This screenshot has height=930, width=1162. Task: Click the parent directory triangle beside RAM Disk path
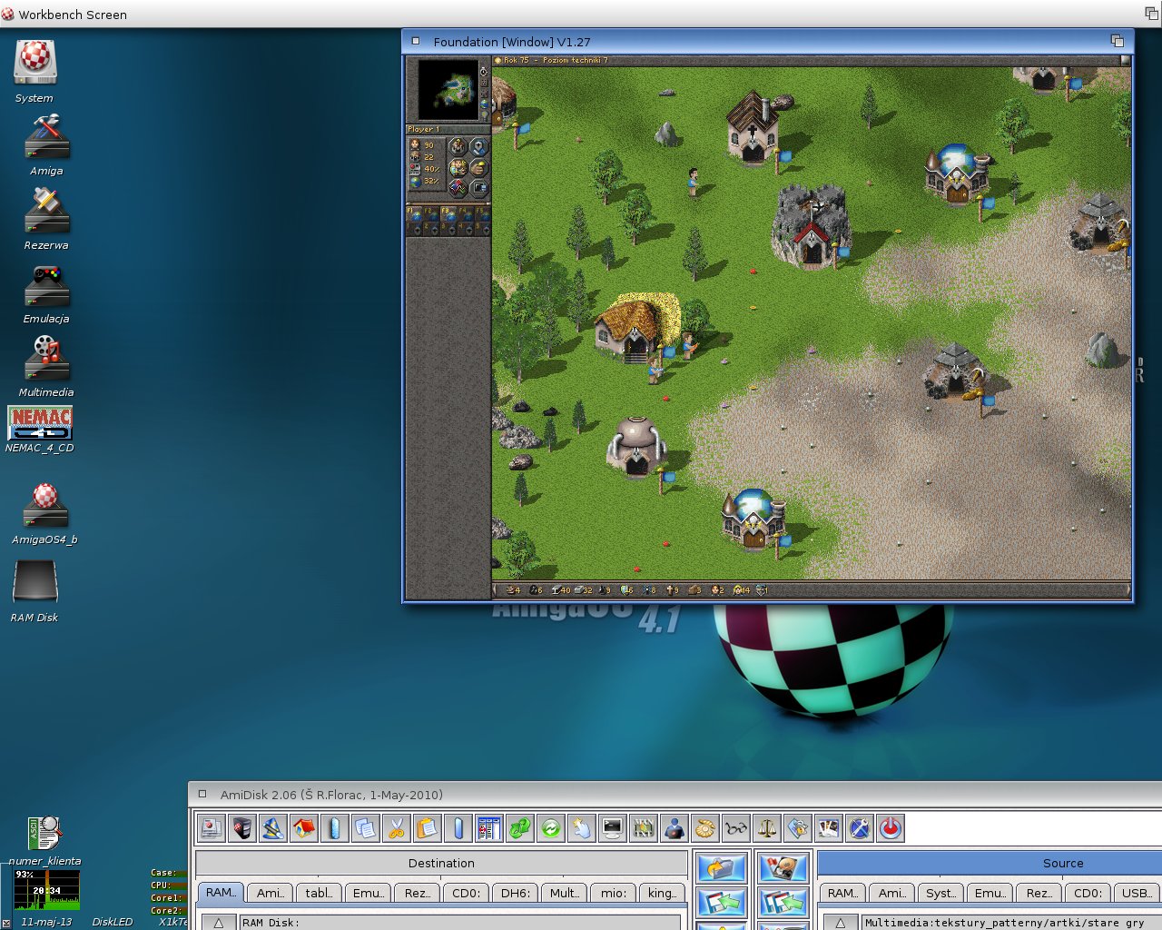[x=218, y=923]
